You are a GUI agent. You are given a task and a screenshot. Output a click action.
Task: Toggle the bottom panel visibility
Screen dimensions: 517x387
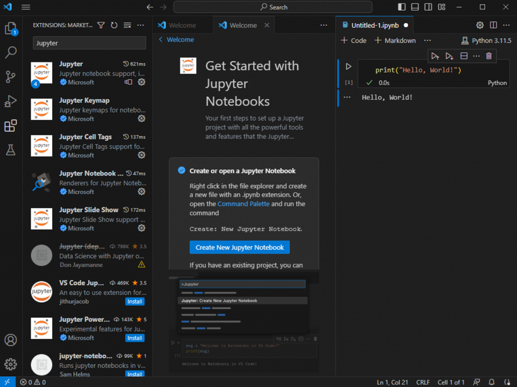[415, 7]
